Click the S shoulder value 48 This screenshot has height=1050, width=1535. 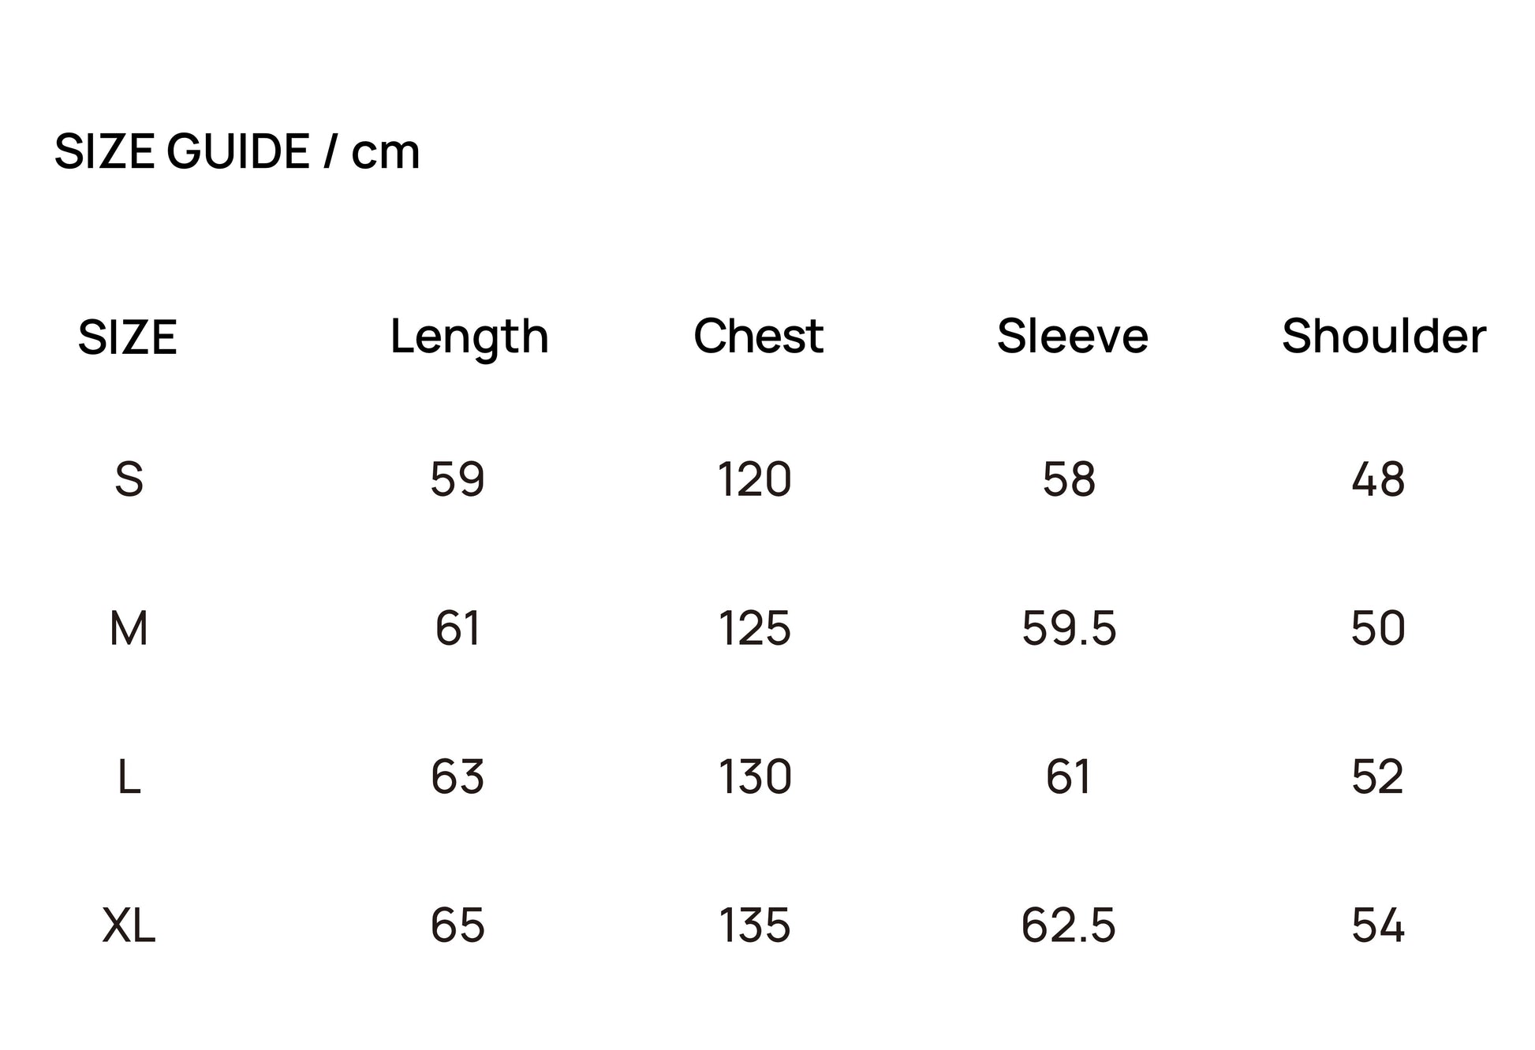click(1378, 479)
